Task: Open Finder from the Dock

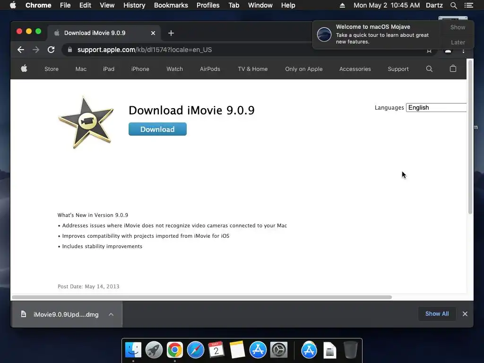Action: coord(133,350)
